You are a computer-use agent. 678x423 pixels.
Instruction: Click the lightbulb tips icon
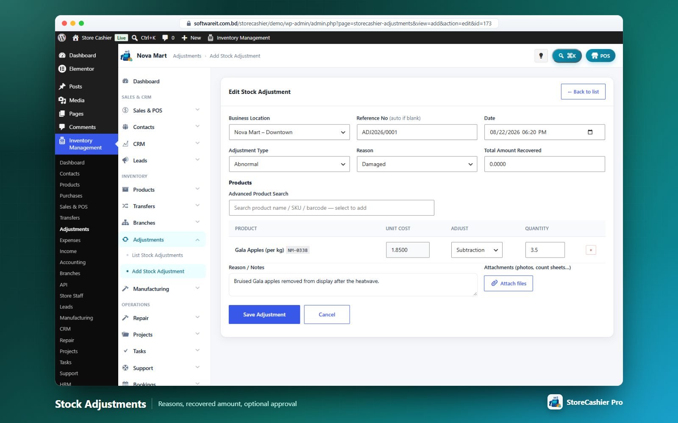pyautogui.click(x=541, y=56)
